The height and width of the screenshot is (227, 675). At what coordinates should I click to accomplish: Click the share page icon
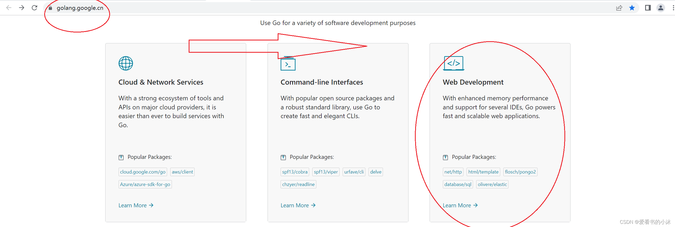point(619,8)
